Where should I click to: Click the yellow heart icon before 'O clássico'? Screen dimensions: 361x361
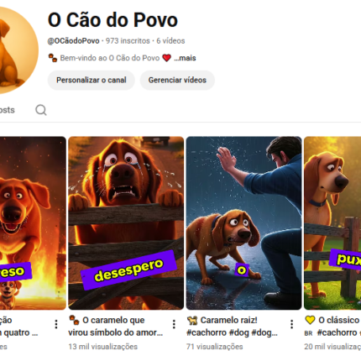(310, 320)
